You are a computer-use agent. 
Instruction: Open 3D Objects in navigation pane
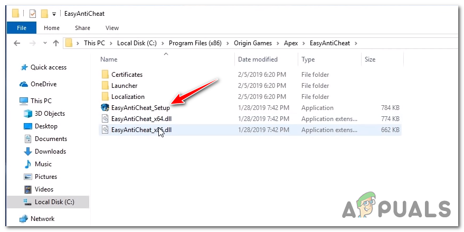[x=50, y=114]
